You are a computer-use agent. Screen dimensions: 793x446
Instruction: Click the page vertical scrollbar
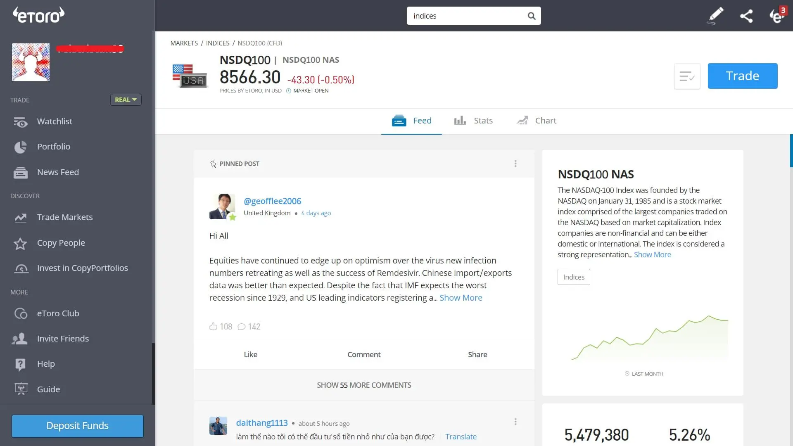[791, 151]
